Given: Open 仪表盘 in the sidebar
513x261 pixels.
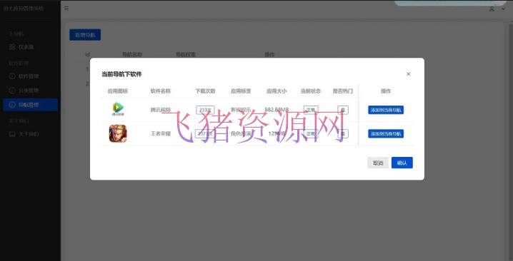Looking at the screenshot, I should [x=30, y=47].
